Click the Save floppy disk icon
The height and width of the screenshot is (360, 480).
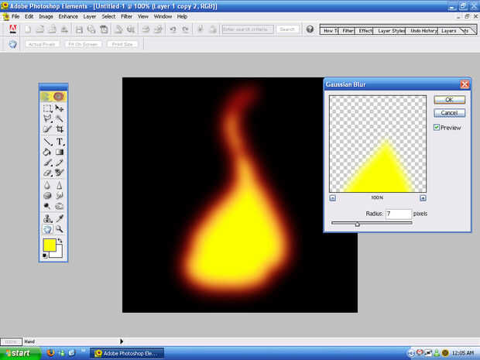(x=79, y=29)
